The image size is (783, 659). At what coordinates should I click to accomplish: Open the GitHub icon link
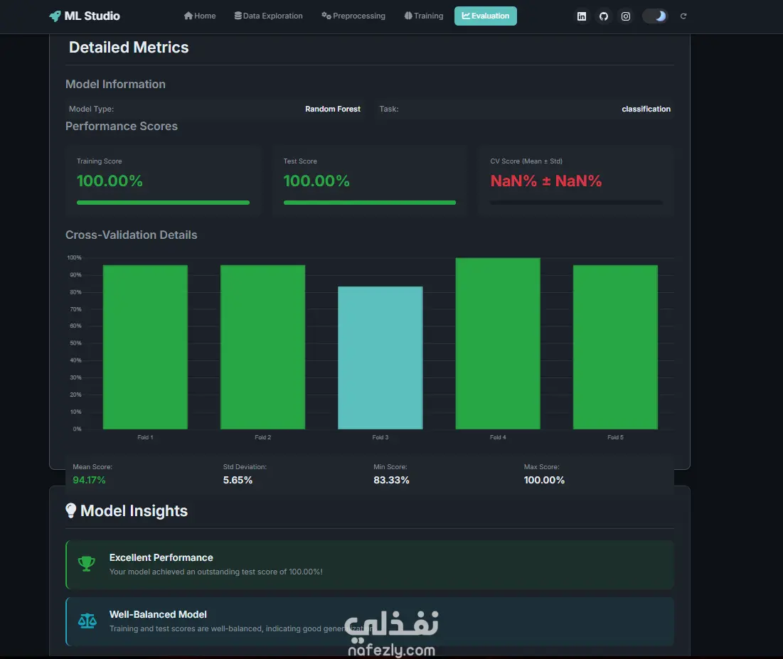click(604, 16)
